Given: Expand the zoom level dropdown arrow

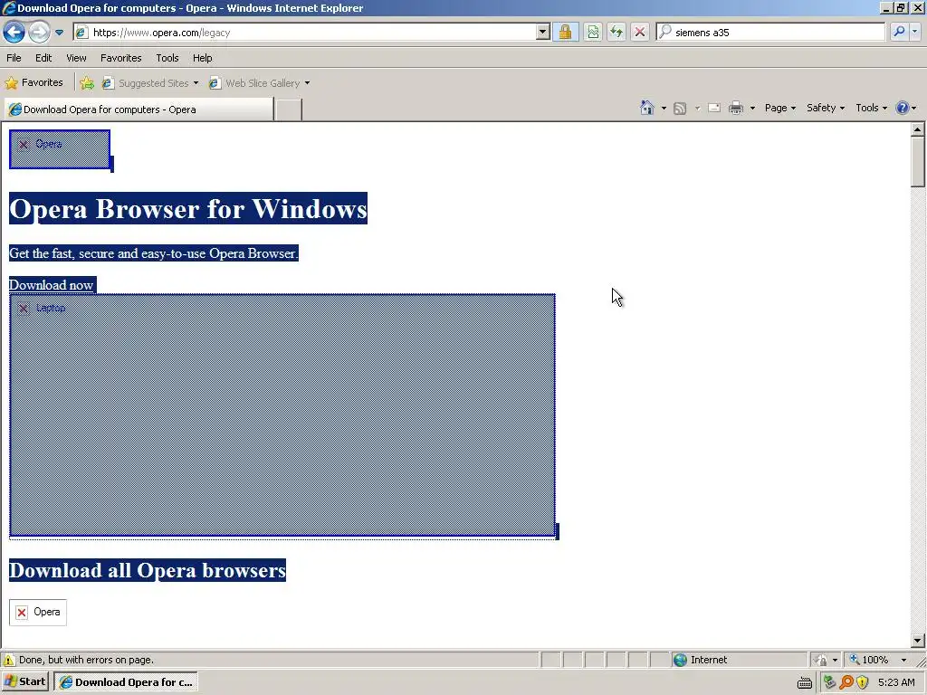Looking at the screenshot, I should coord(903,660).
